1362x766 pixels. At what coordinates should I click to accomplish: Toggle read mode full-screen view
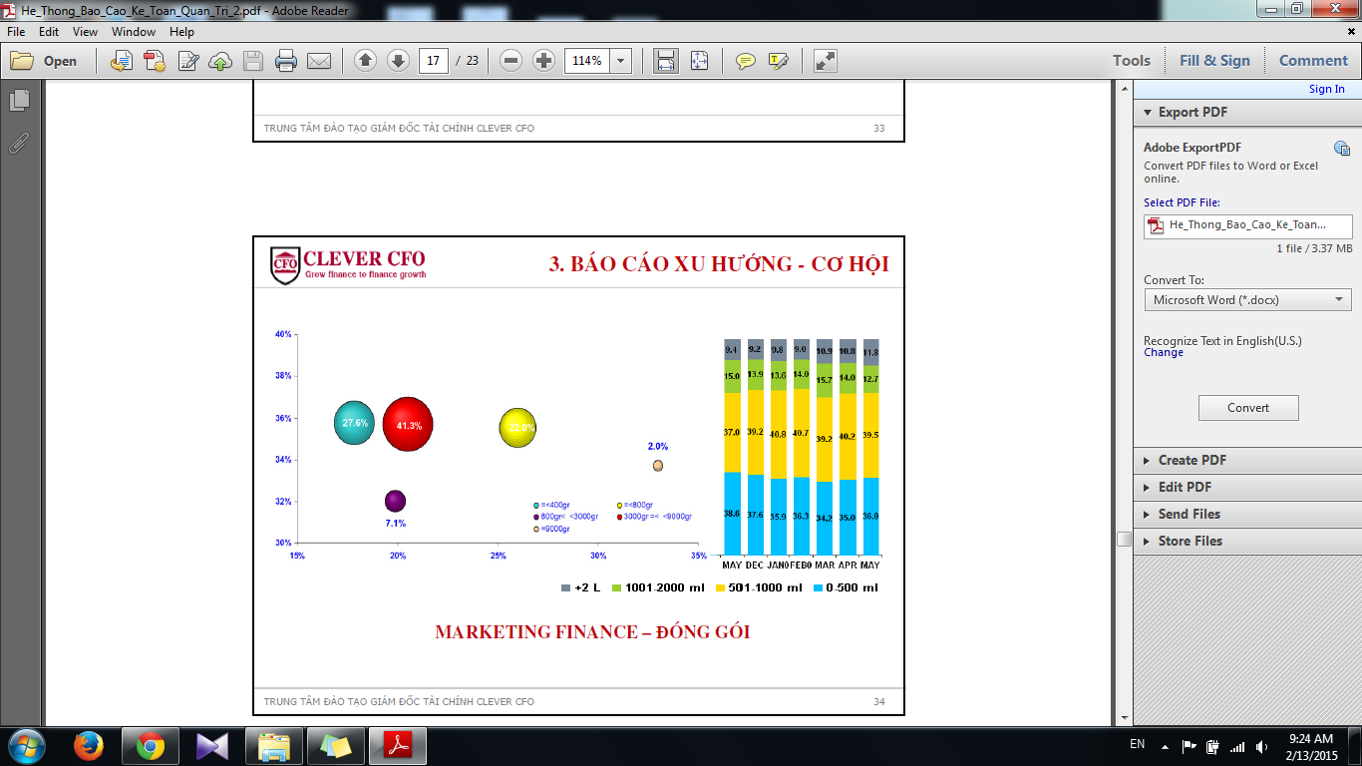point(825,61)
